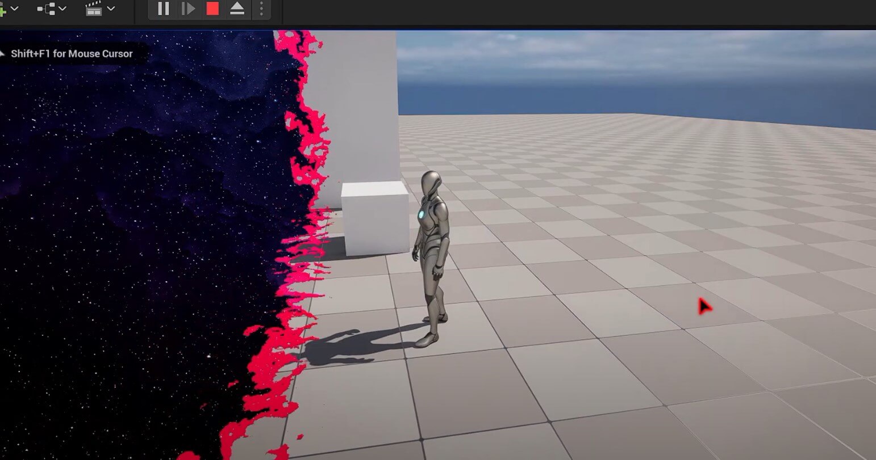This screenshot has height=460, width=876.
Task: Expand the Add Content dropdown arrow
Action: [15, 9]
